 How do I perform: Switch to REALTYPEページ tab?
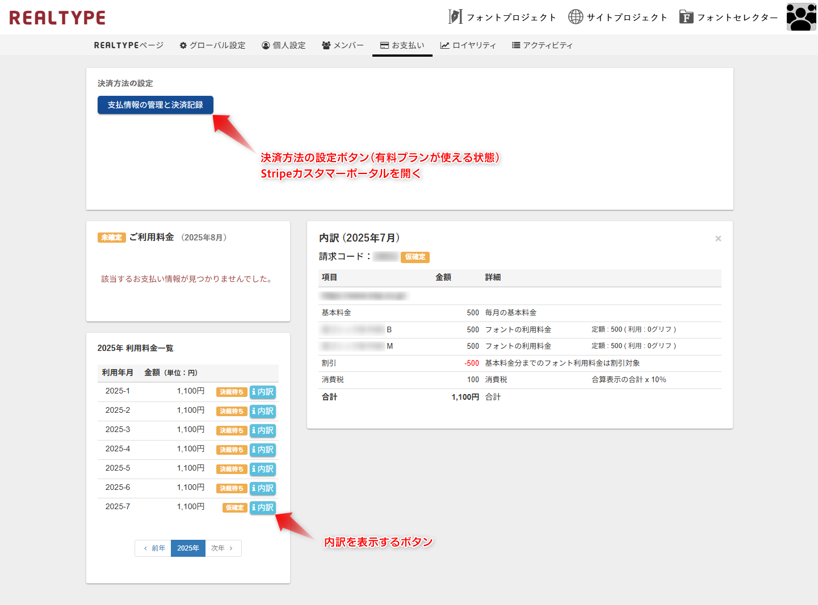[129, 45]
